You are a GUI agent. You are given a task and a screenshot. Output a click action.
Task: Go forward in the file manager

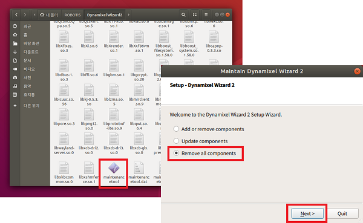coord(25,15)
